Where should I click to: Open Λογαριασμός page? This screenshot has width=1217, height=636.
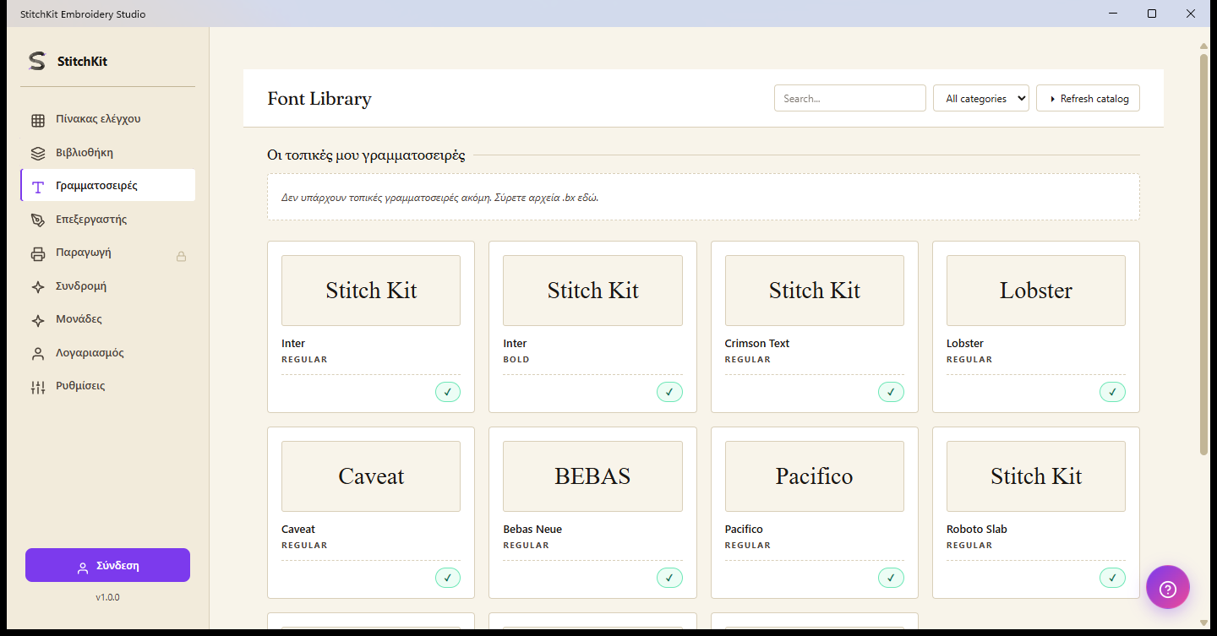click(x=108, y=352)
